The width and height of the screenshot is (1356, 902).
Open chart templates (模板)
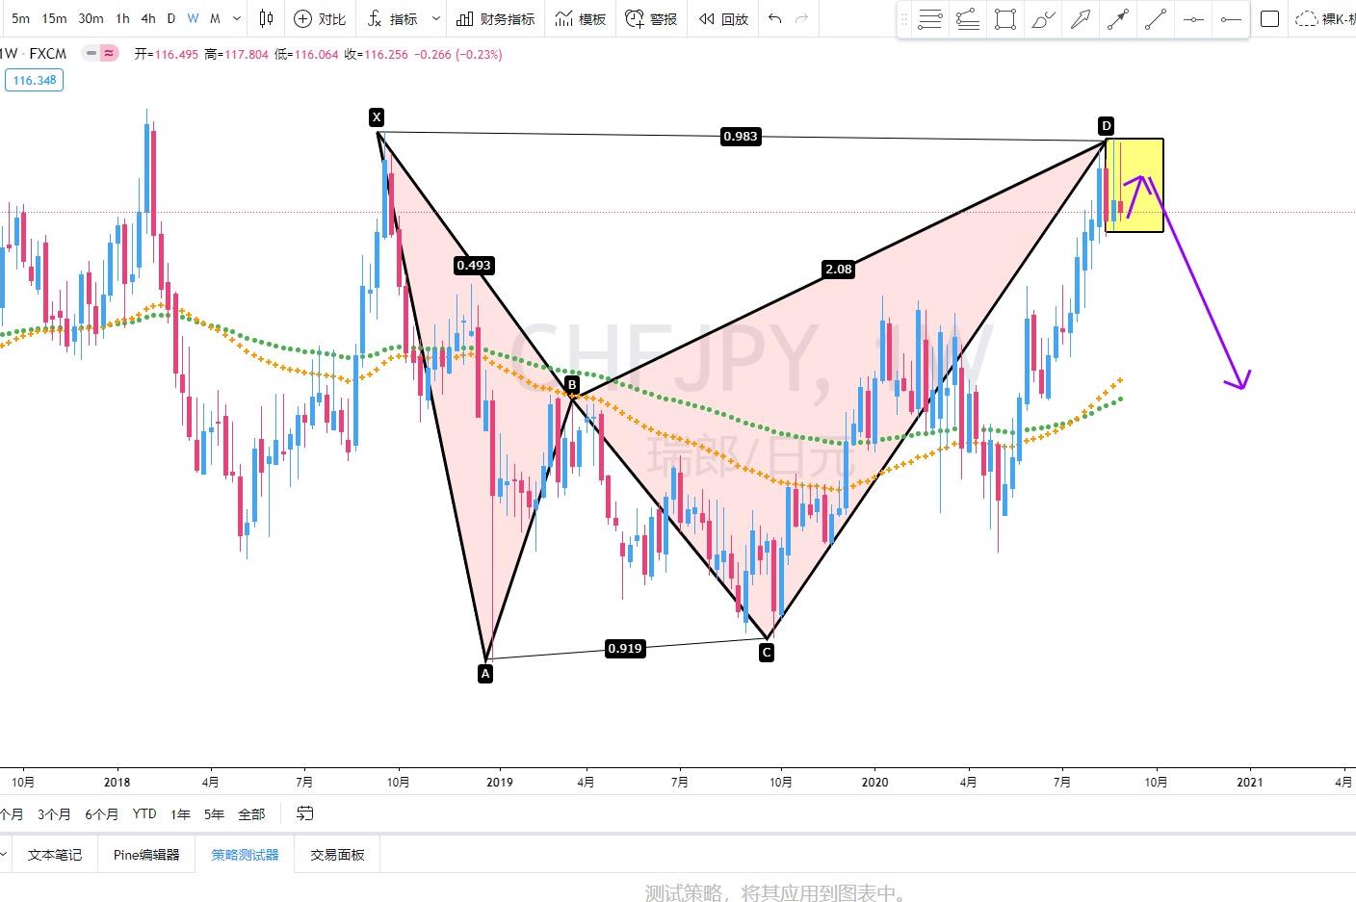pyautogui.click(x=581, y=18)
